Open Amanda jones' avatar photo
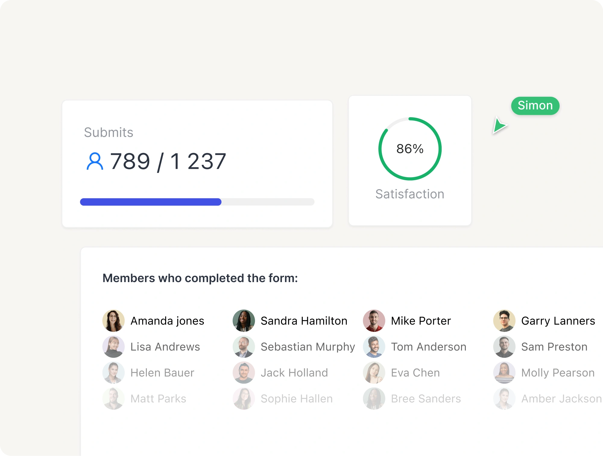The height and width of the screenshot is (456, 603). (x=114, y=321)
